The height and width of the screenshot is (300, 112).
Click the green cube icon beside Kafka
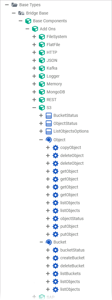42,68
